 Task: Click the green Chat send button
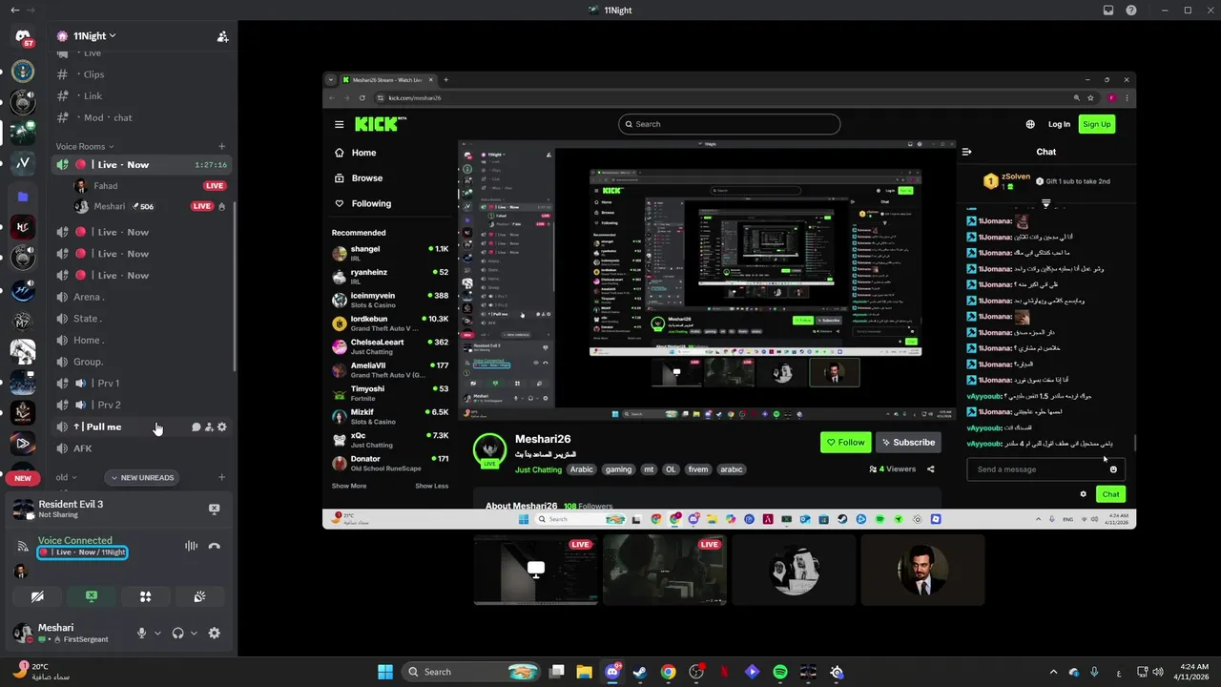point(1110,494)
